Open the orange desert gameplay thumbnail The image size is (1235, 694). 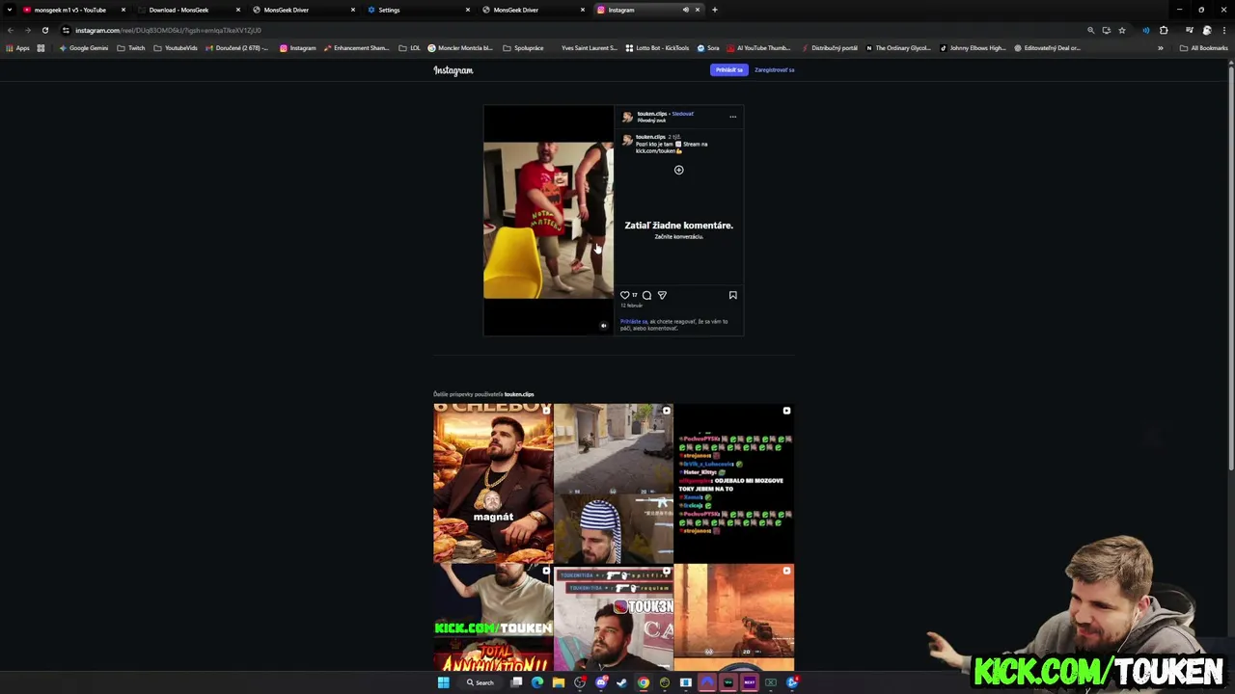734,618
